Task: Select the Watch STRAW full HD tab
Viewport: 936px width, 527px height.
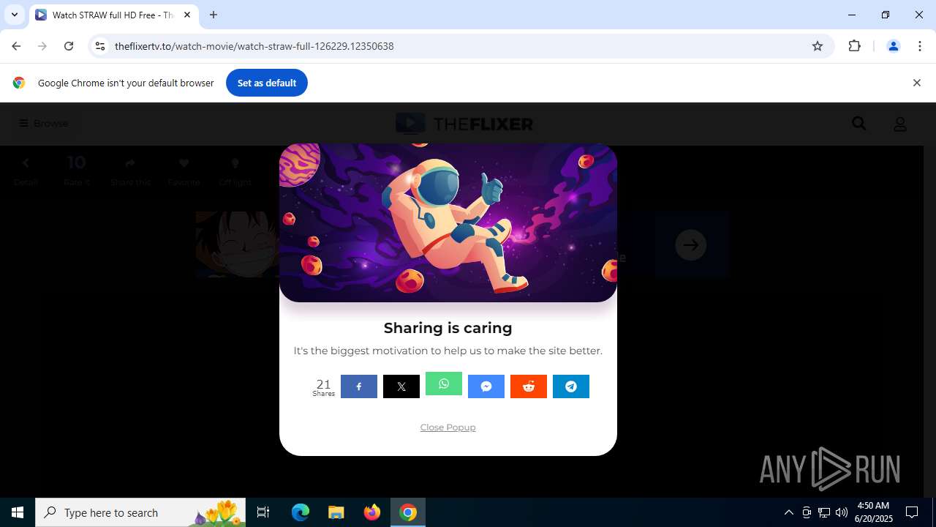Action: point(113,15)
